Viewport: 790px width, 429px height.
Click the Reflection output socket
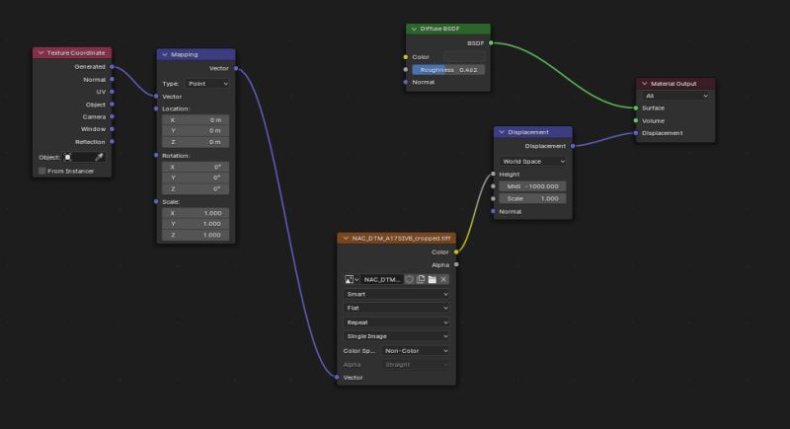click(x=112, y=142)
